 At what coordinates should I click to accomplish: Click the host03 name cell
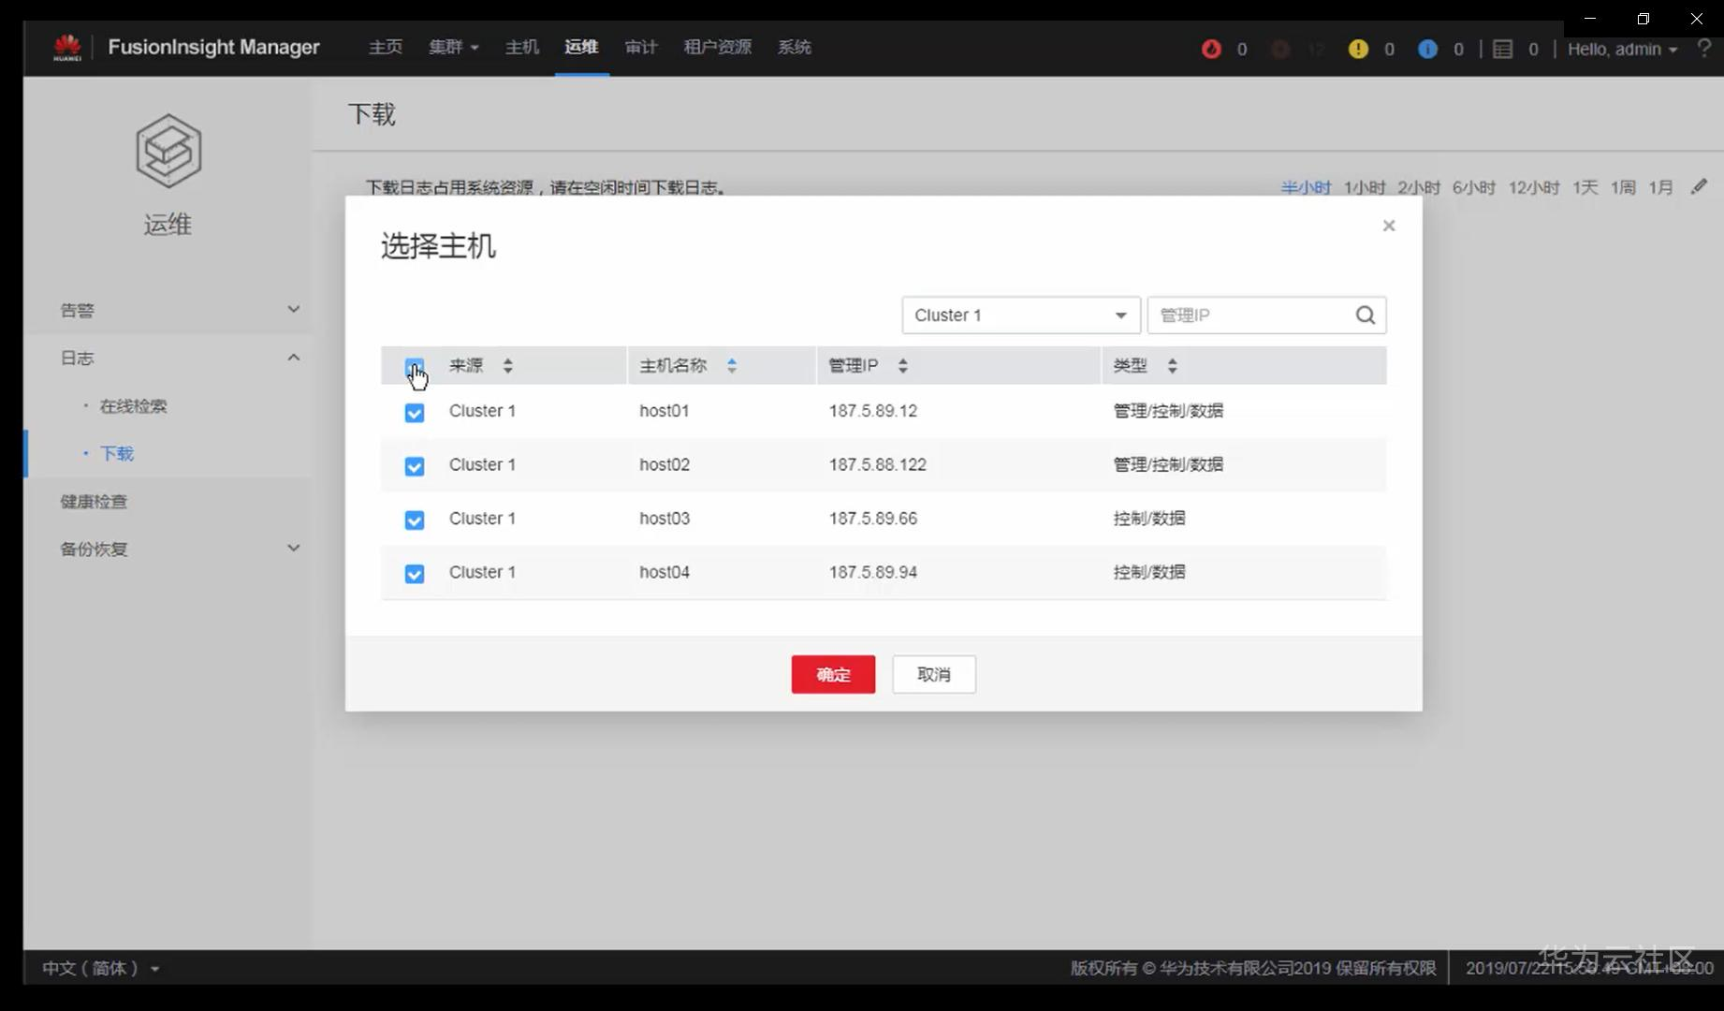pyautogui.click(x=665, y=519)
